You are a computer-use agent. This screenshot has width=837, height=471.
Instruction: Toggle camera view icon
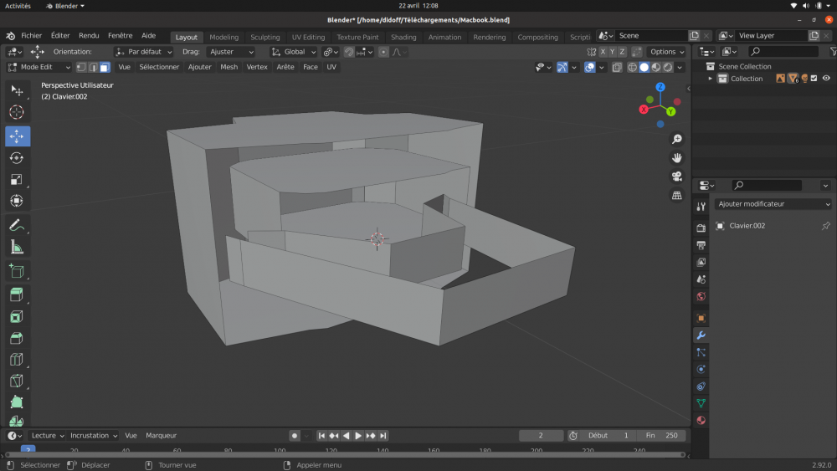coord(677,177)
